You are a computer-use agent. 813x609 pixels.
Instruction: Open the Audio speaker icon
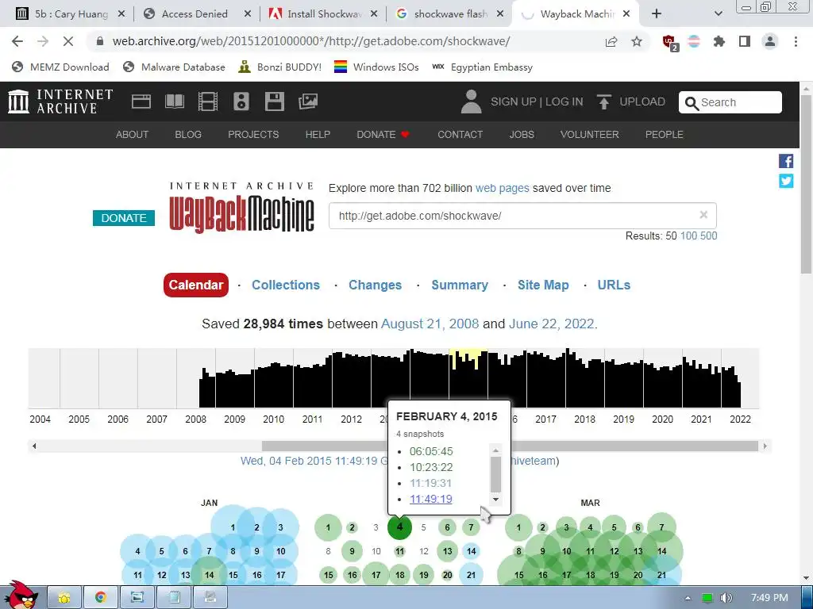(x=241, y=101)
